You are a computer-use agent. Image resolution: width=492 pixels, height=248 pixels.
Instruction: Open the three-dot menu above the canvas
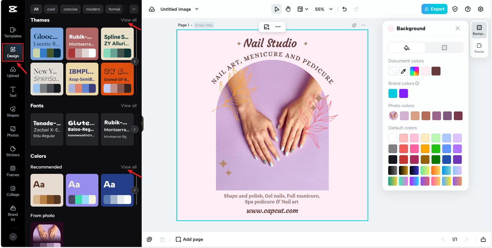278,27
